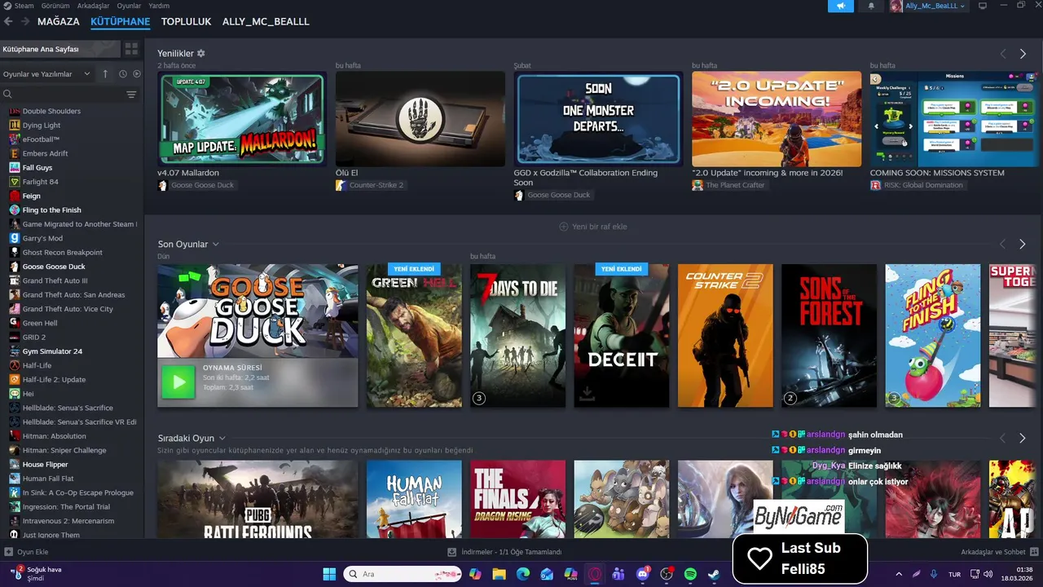Expand the Son Oyunlar shelf dropdown
The image size is (1043, 587).
(216, 245)
